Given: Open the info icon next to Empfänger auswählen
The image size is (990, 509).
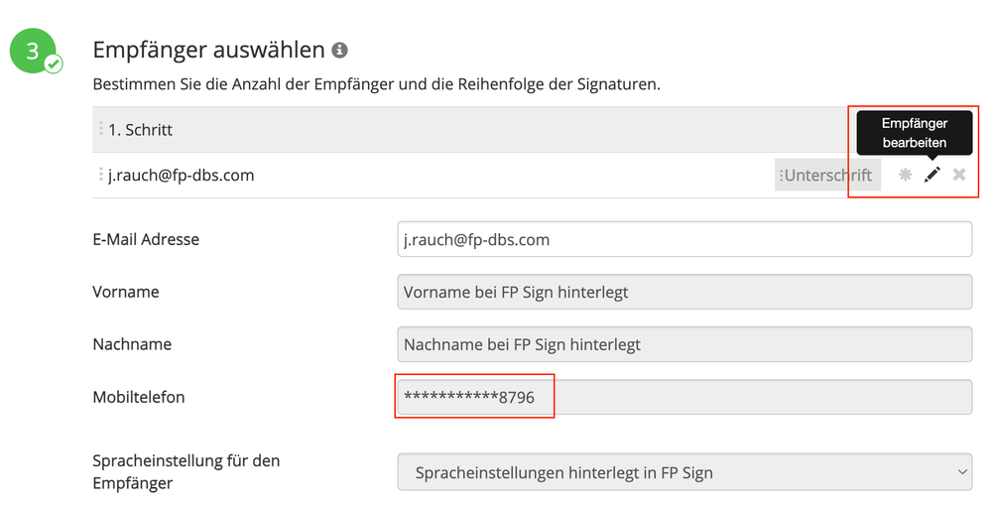Looking at the screenshot, I should pos(339,50).
